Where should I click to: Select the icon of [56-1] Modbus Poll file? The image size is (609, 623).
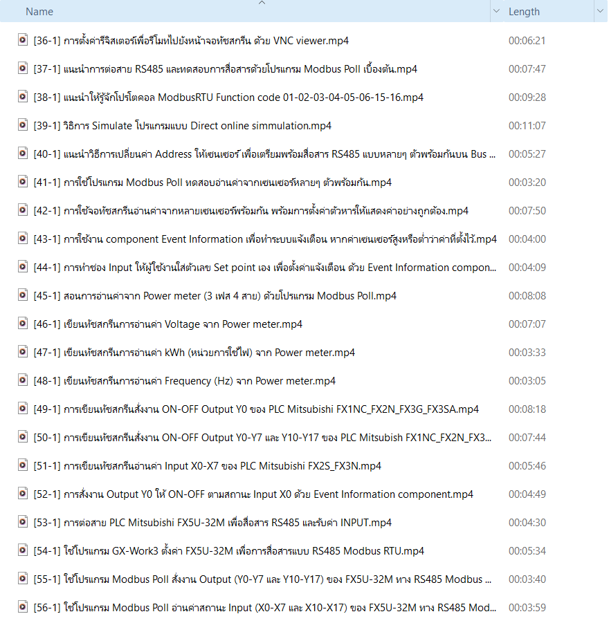coord(23,607)
